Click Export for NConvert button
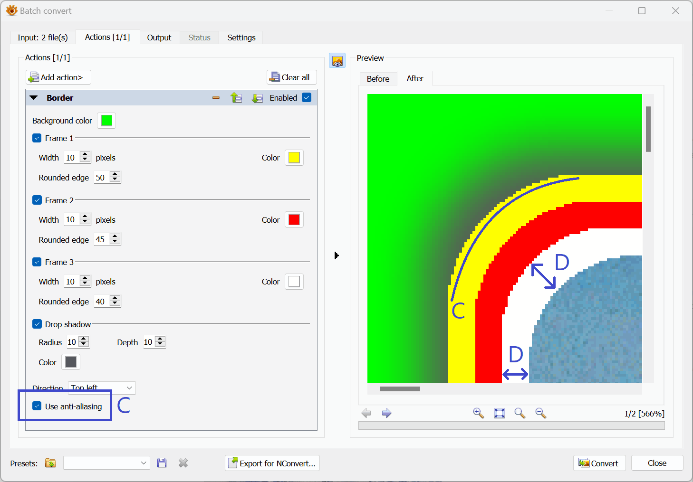The width and height of the screenshot is (693, 482). point(272,463)
